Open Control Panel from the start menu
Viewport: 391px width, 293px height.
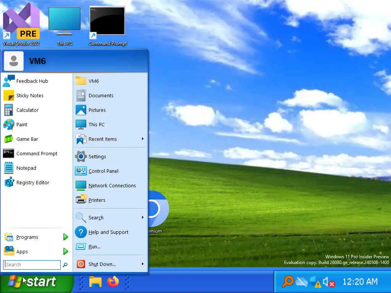coord(110,171)
